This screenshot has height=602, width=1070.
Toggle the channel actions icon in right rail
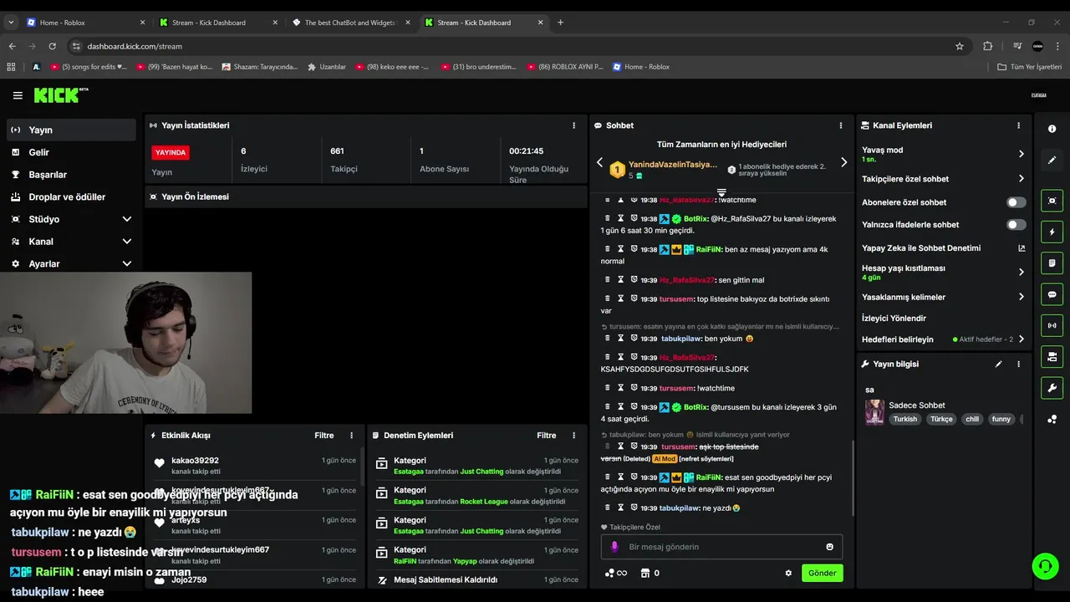pyautogui.click(x=1052, y=357)
